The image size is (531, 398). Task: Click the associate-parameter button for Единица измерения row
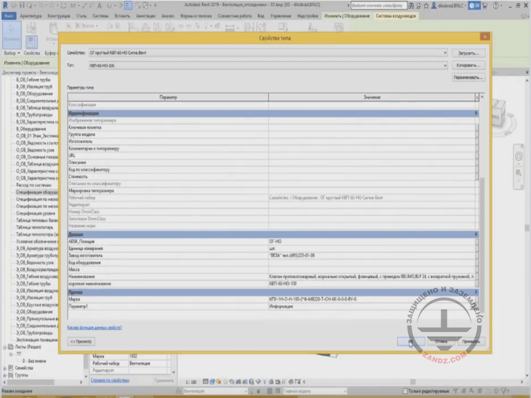tap(477, 249)
